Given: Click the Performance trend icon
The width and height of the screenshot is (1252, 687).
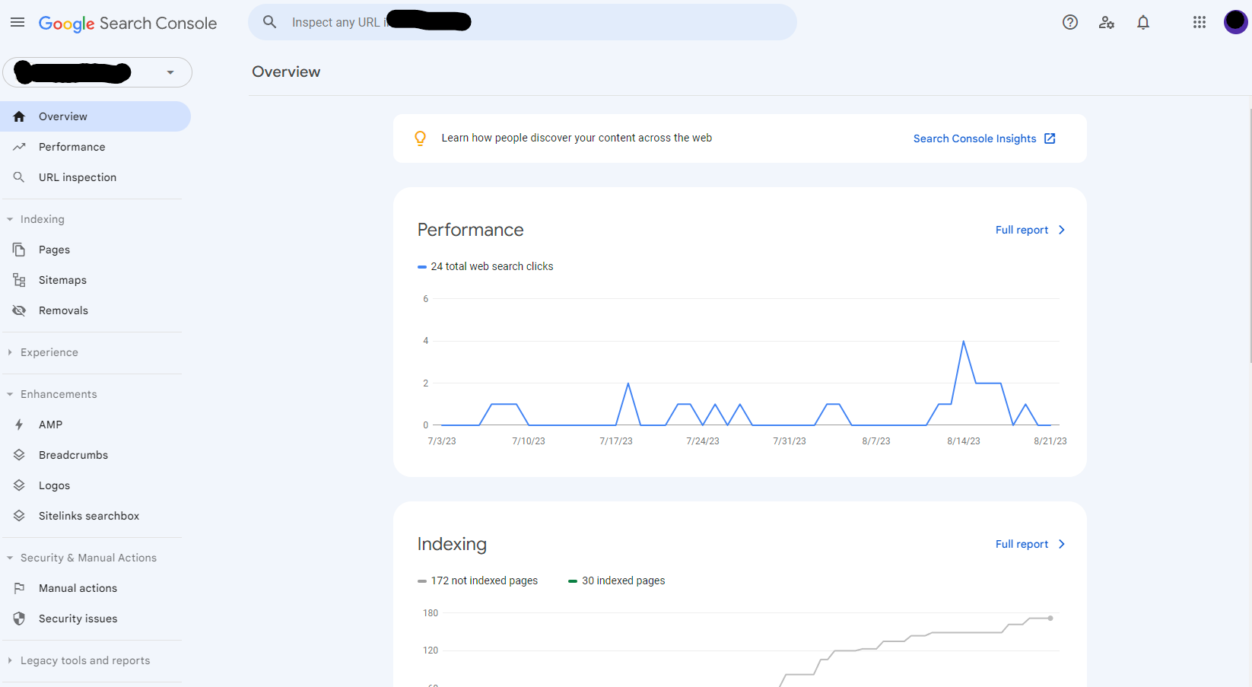Looking at the screenshot, I should [19, 147].
